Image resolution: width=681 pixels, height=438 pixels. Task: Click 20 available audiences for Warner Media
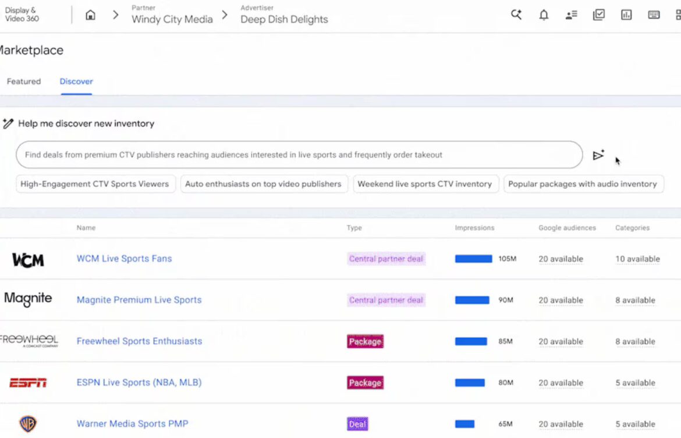pos(561,424)
